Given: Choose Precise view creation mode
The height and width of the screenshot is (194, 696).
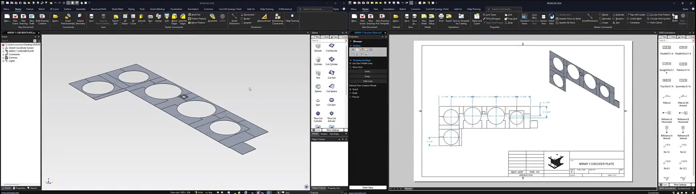Looking at the screenshot, I should click(351, 97).
